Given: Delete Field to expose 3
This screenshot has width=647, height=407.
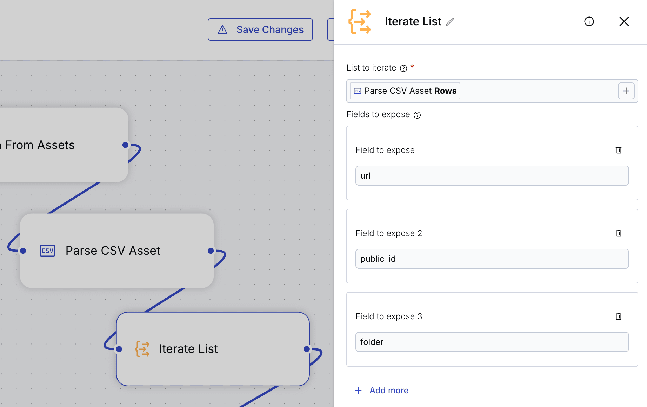Looking at the screenshot, I should coord(619,316).
